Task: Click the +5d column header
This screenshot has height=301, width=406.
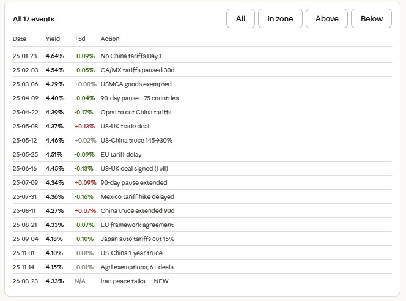Action: (x=80, y=39)
